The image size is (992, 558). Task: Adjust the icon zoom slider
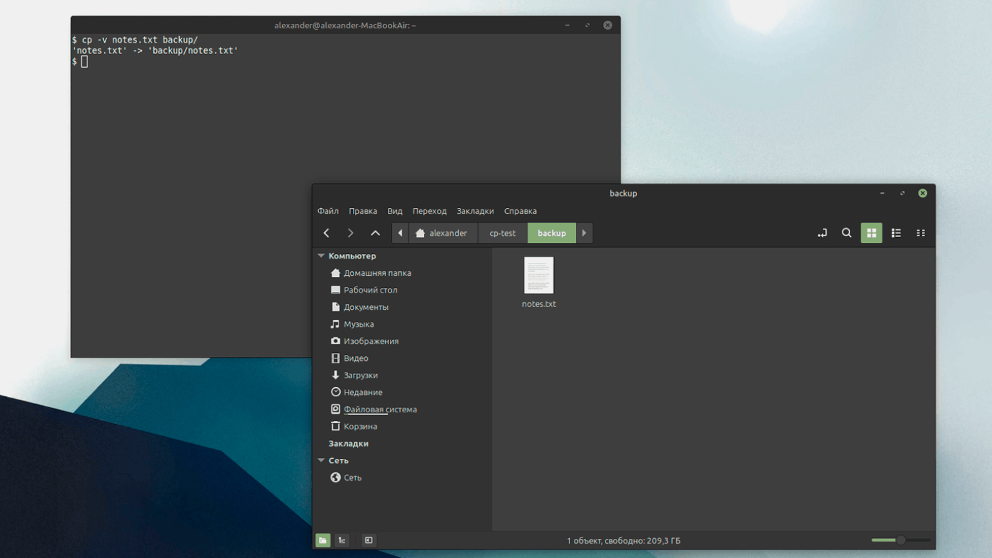coord(901,541)
